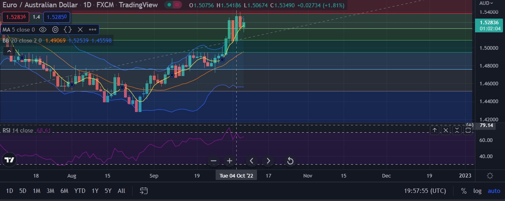Viewport: 505px width, 201px height.
Task: Toggle log scale mode
Action: click(477, 190)
